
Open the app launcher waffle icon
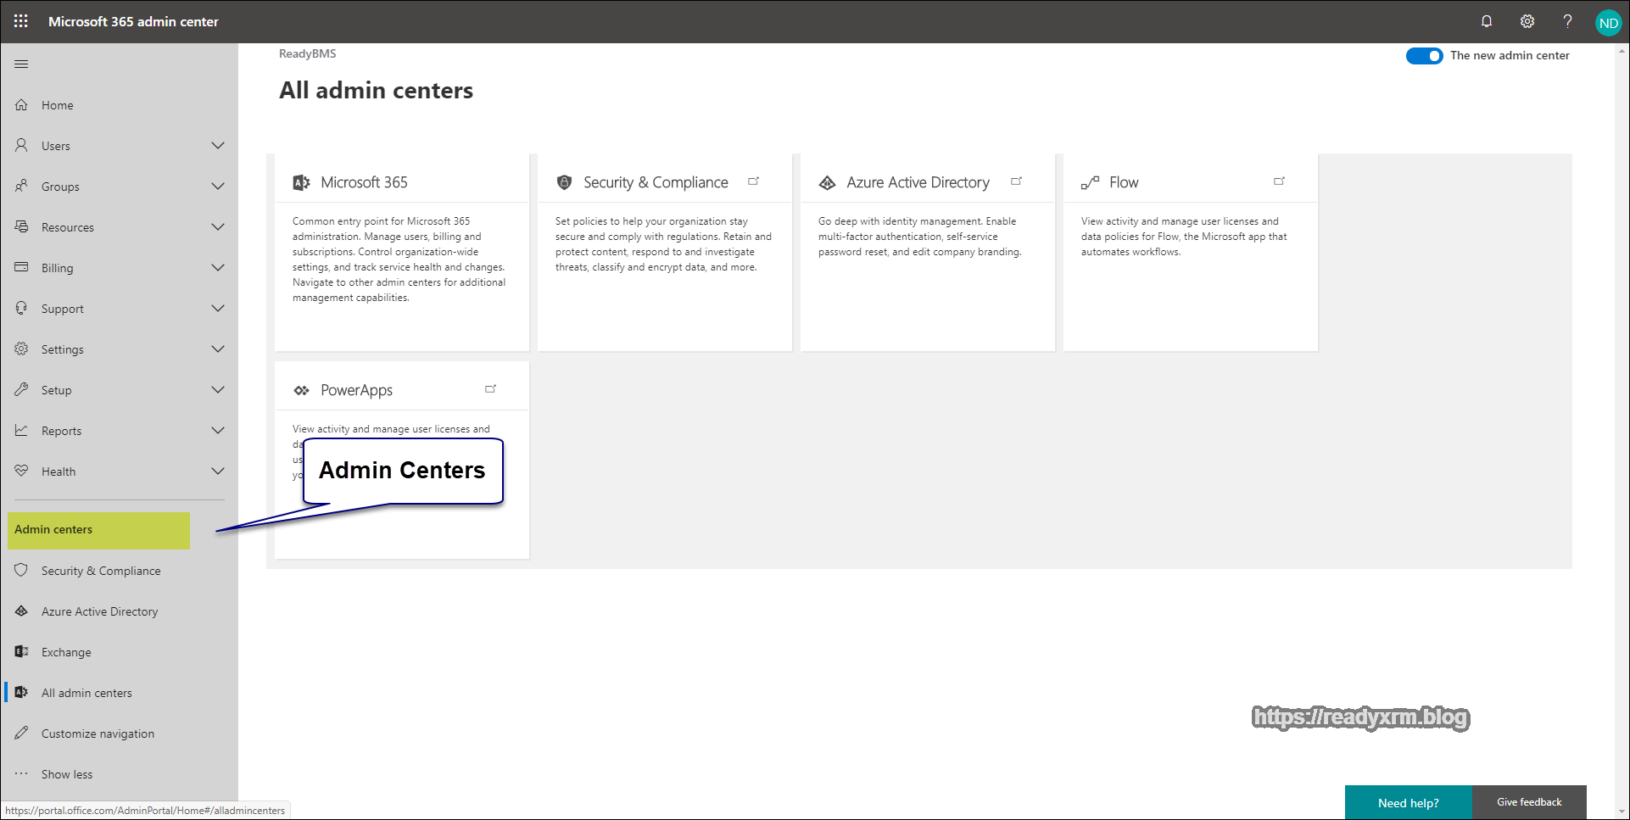(21, 21)
